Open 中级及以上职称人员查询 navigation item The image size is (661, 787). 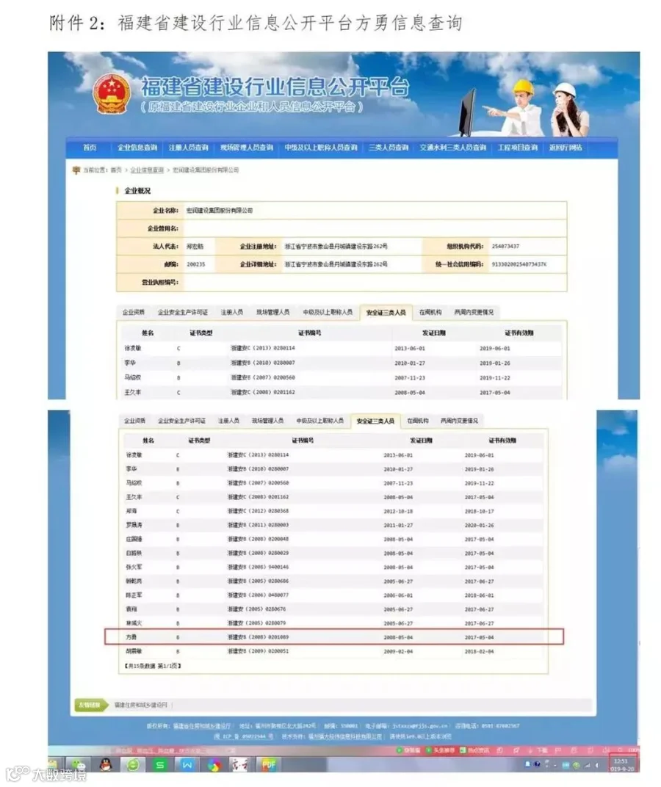click(320, 148)
